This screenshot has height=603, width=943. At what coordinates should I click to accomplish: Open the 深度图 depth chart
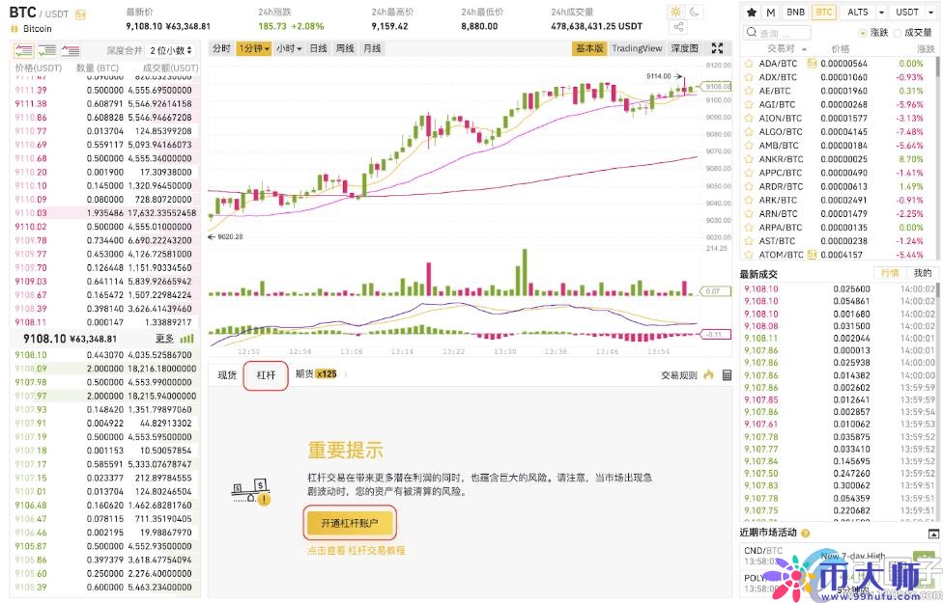click(x=684, y=48)
